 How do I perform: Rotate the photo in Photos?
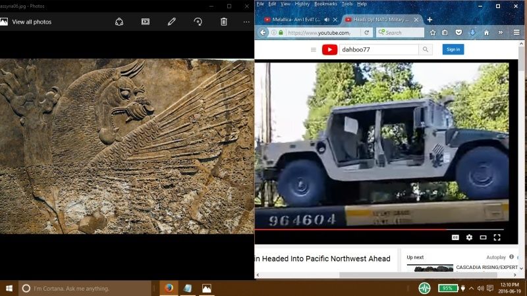(x=198, y=22)
